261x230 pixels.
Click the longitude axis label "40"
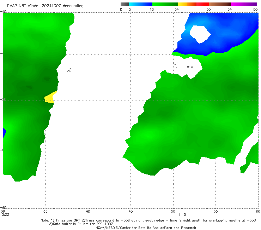click(88, 211)
